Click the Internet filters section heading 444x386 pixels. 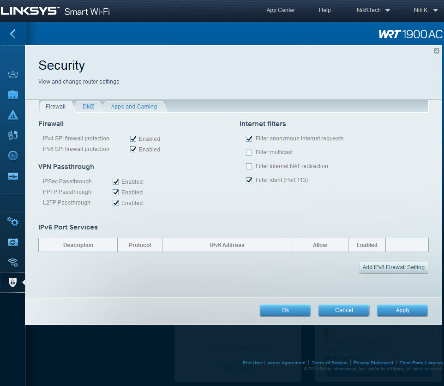(x=263, y=124)
